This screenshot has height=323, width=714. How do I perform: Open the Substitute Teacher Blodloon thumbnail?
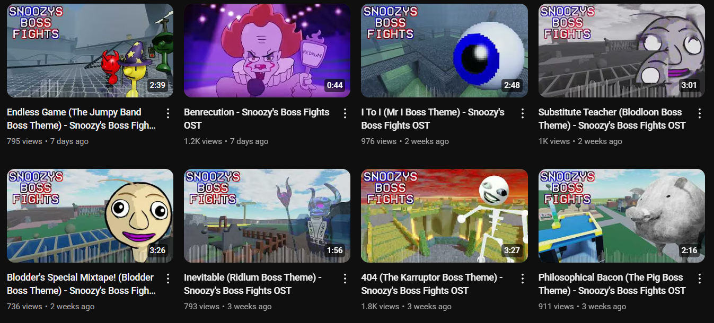tap(622, 51)
